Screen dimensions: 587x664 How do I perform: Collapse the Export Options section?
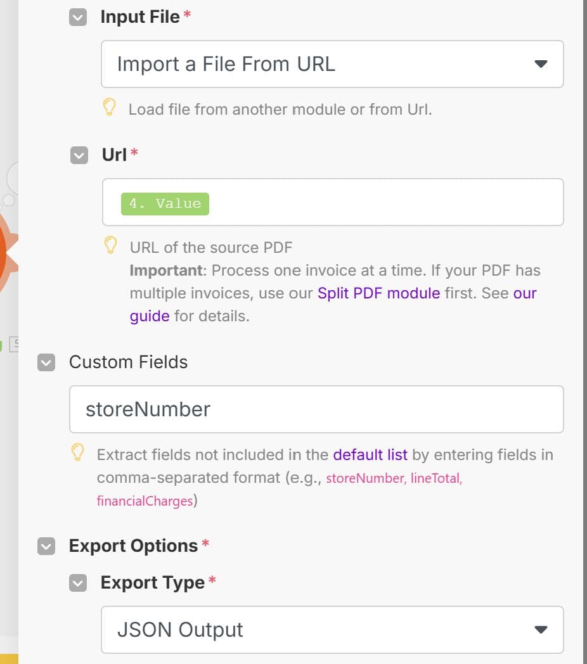[x=46, y=546]
